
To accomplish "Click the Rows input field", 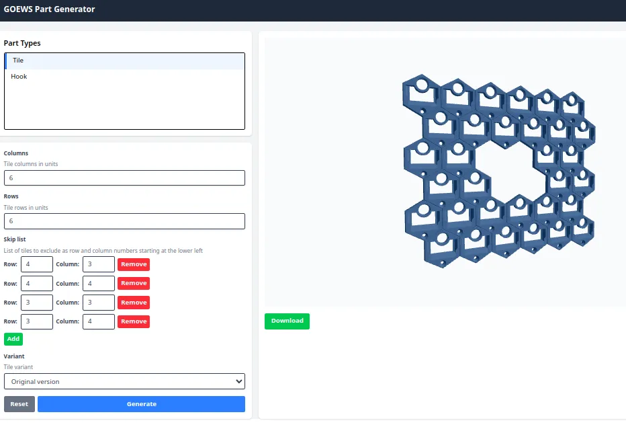I will 124,221.
